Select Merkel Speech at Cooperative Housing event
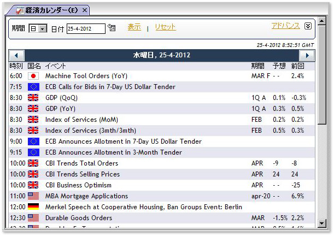Screen dimensions: 334x236 tap(144, 207)
